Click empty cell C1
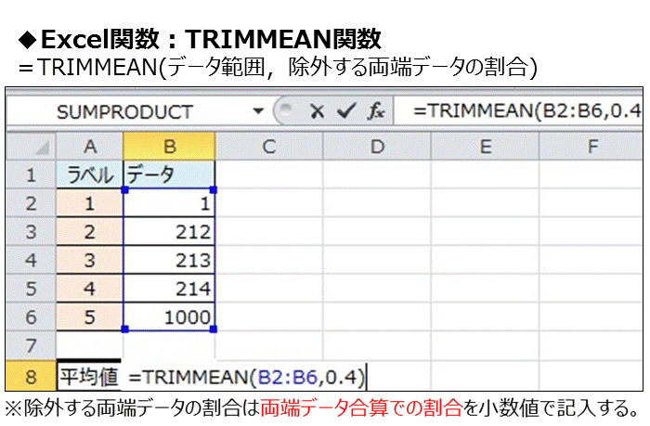The height and width of the screenshot is (426, 650). [x=269, y=174]
